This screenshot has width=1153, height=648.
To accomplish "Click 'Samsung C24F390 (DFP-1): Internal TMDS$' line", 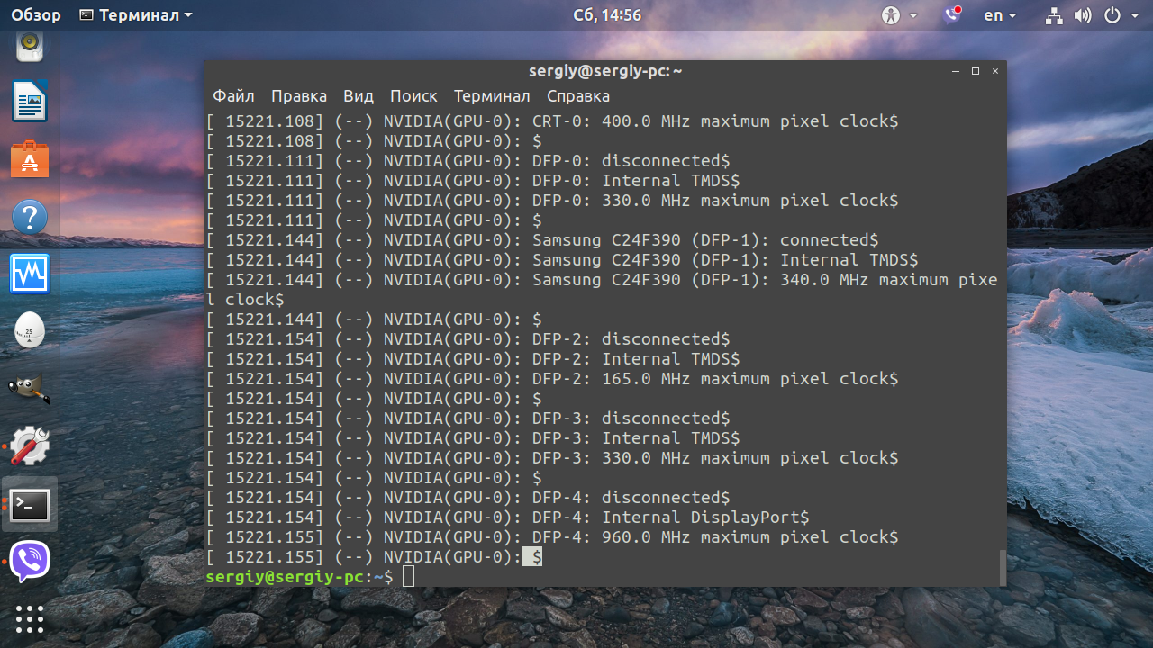I will (725, 259).
